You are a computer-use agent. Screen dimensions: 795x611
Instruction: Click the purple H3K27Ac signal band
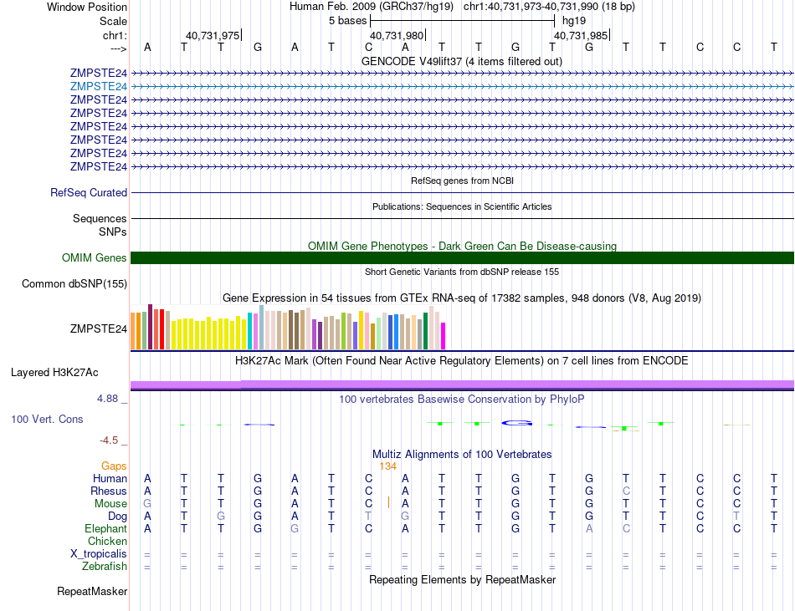[462, 385]
